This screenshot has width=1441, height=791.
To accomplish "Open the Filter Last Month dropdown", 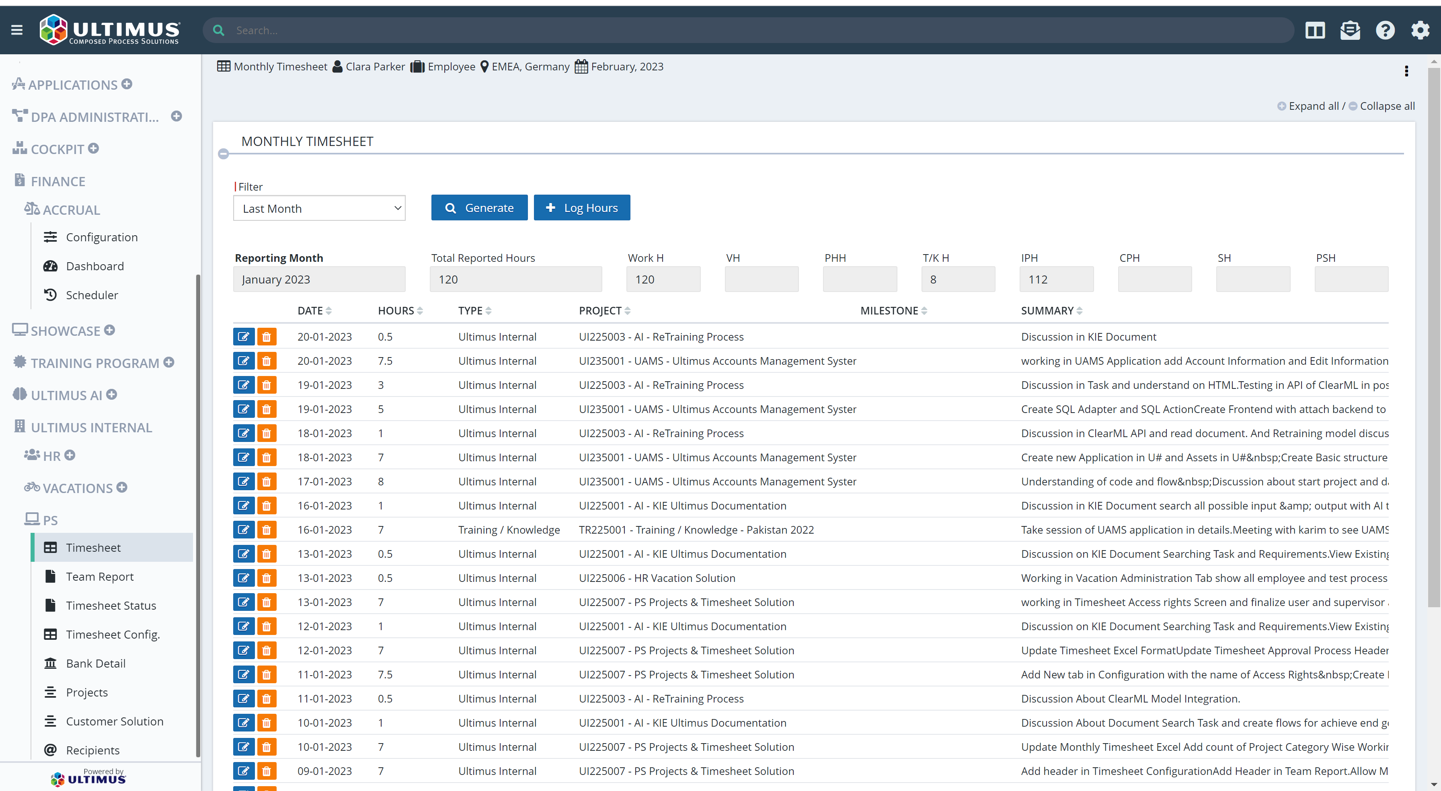I will click(x=319, y=208).
